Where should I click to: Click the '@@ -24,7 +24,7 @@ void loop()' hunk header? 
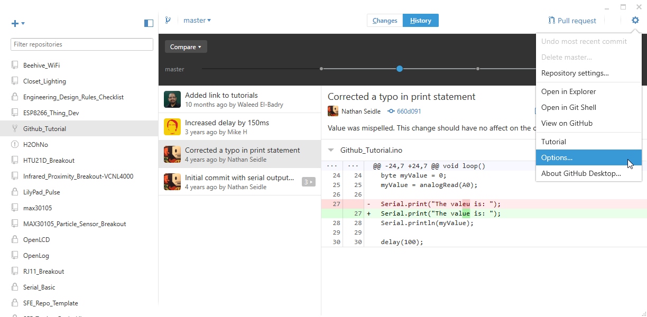point(429,166)
